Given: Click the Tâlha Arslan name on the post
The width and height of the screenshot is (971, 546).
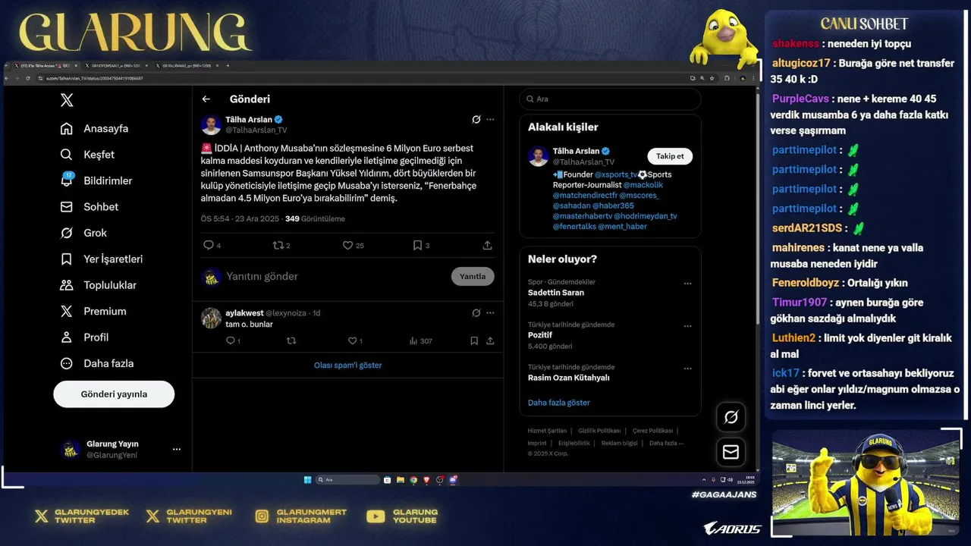Looking at the screenshot, I should click(249, 120).
